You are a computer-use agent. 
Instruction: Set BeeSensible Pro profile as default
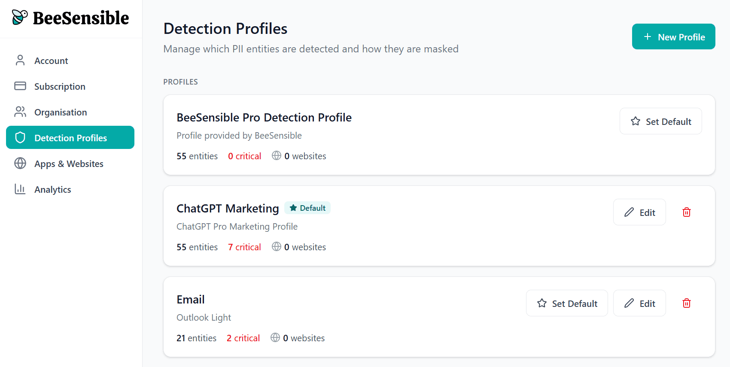coord(660,121)
